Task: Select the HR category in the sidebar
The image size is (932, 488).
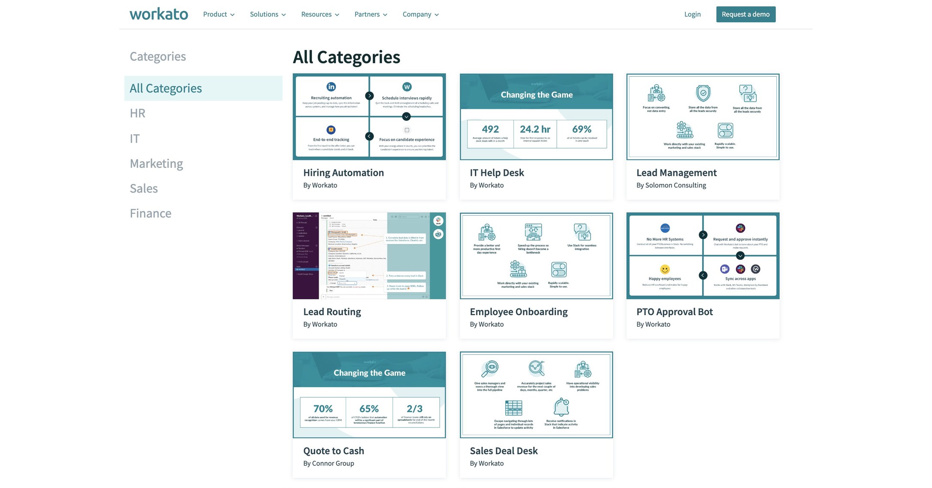Action: pos(137,113)
